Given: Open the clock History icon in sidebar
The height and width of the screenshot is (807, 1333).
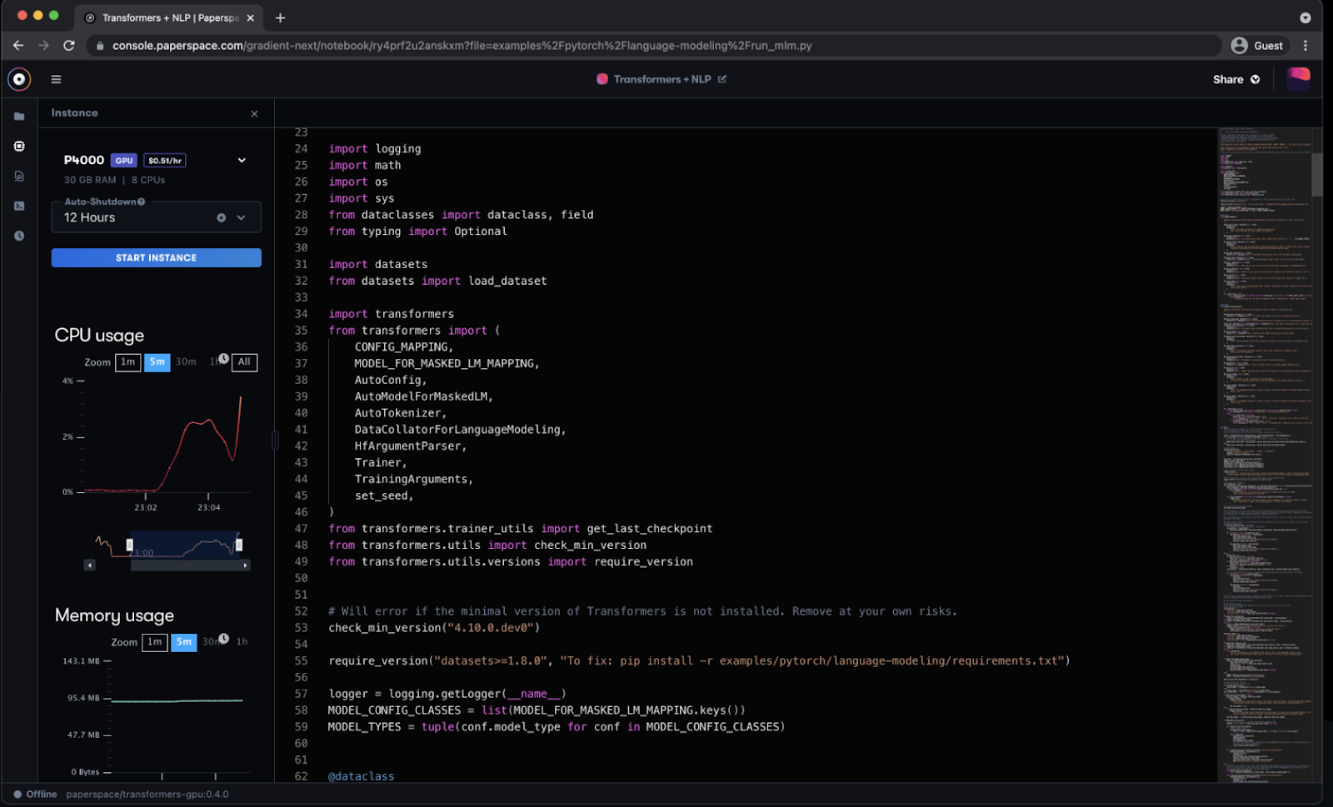Looking at the screenshot, I should click(19, 236).
